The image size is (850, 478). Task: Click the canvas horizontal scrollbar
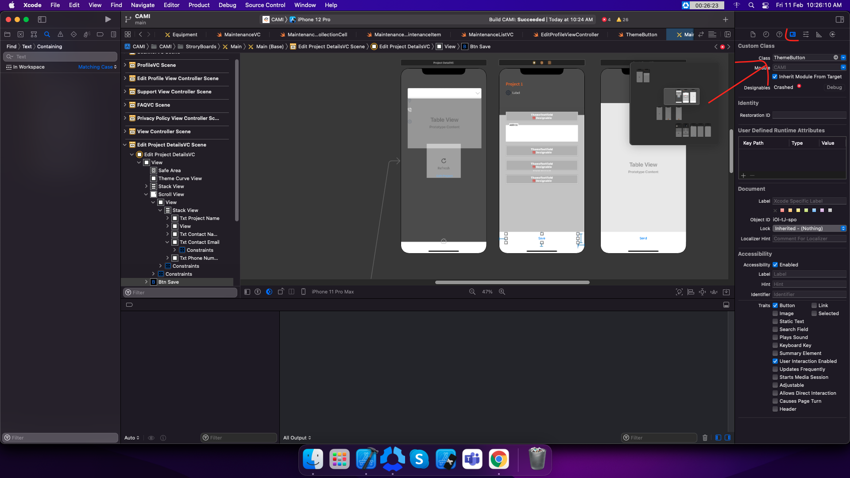(512, 282)
